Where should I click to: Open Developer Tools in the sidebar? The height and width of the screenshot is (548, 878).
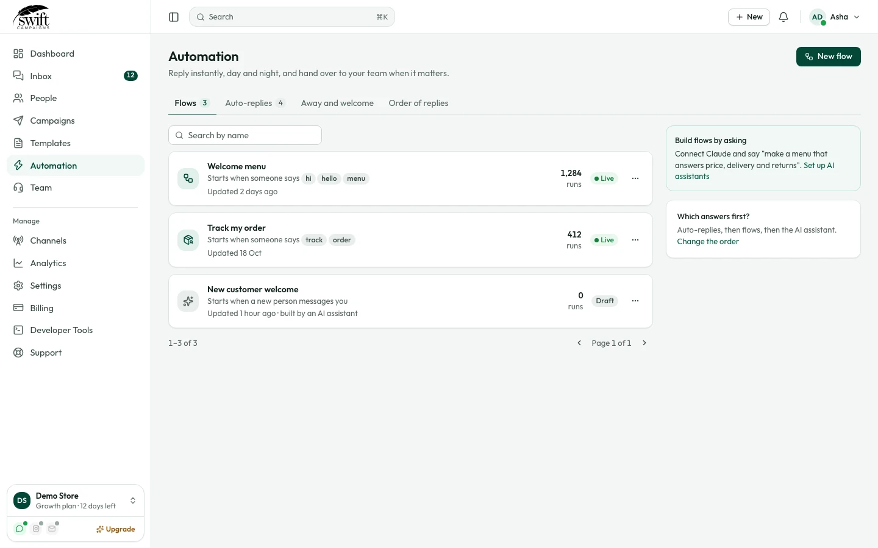pyautogui.click(x=76, y=330)
